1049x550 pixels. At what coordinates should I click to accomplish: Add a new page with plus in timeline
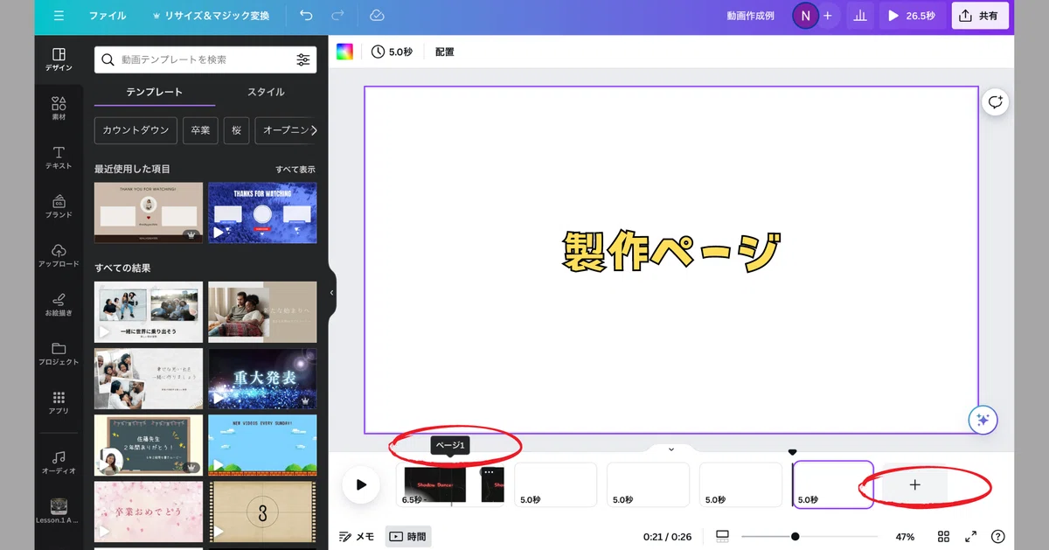tap(914, 484)
